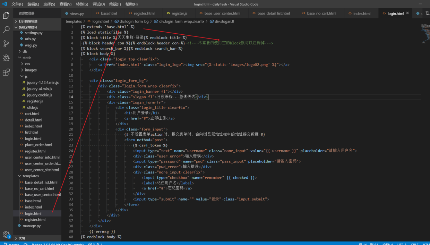Expand the 大纲 outline section
The height and width of the screenshot is (245, 430).
click(37, 238)
